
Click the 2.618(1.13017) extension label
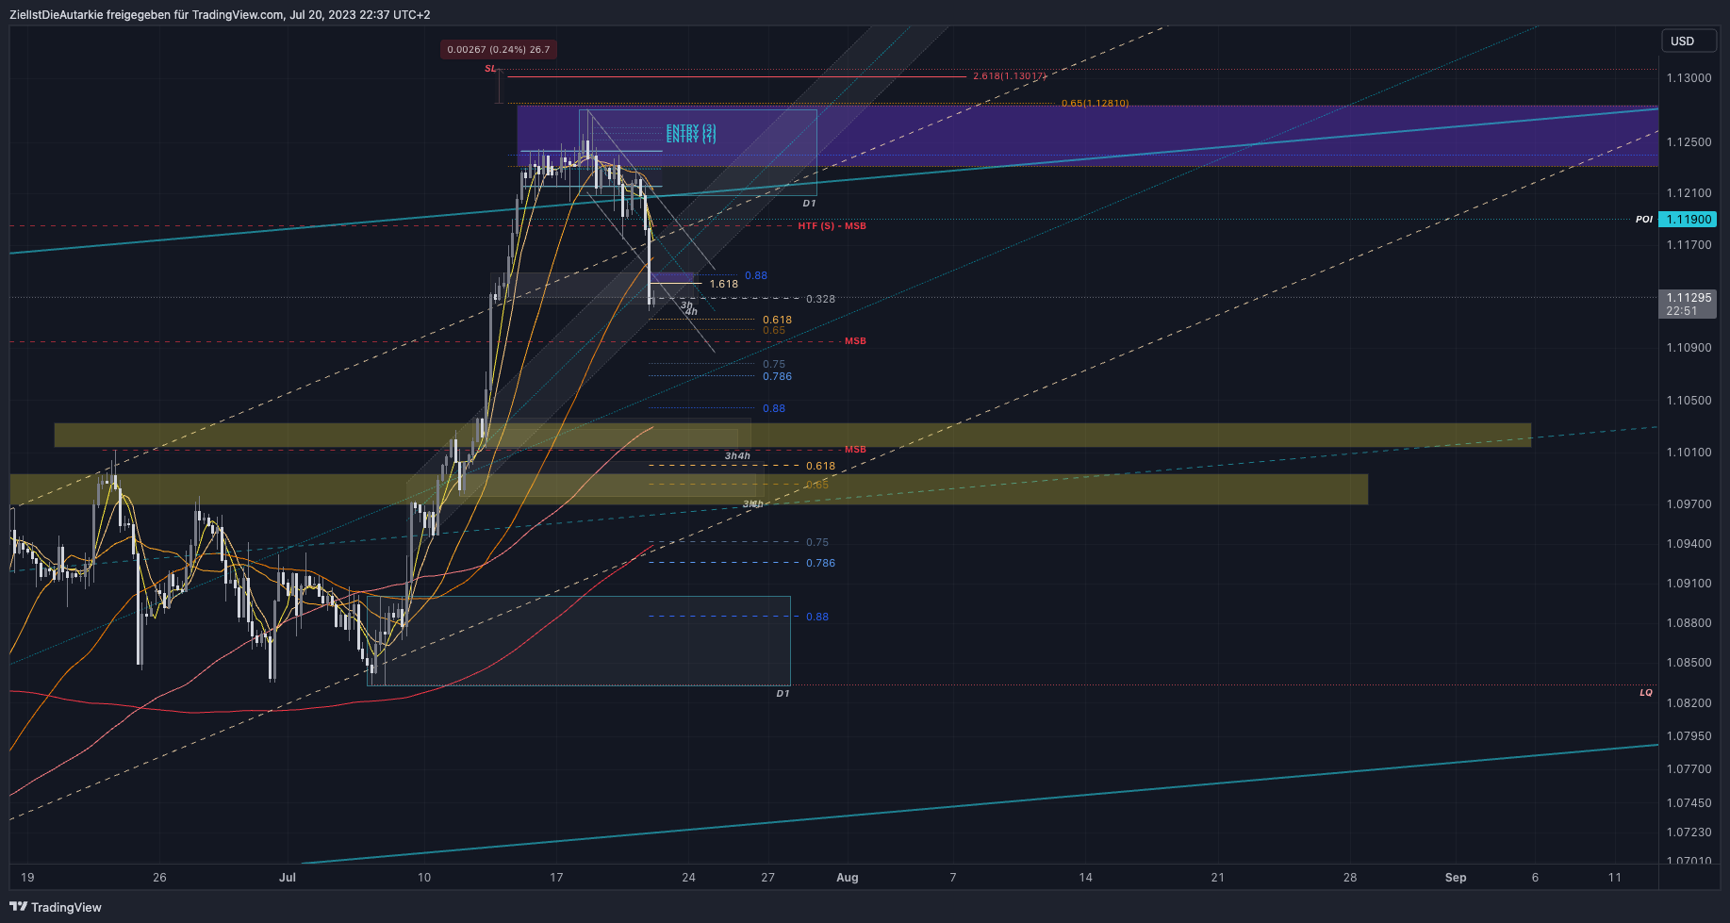tap(1010, 76)
